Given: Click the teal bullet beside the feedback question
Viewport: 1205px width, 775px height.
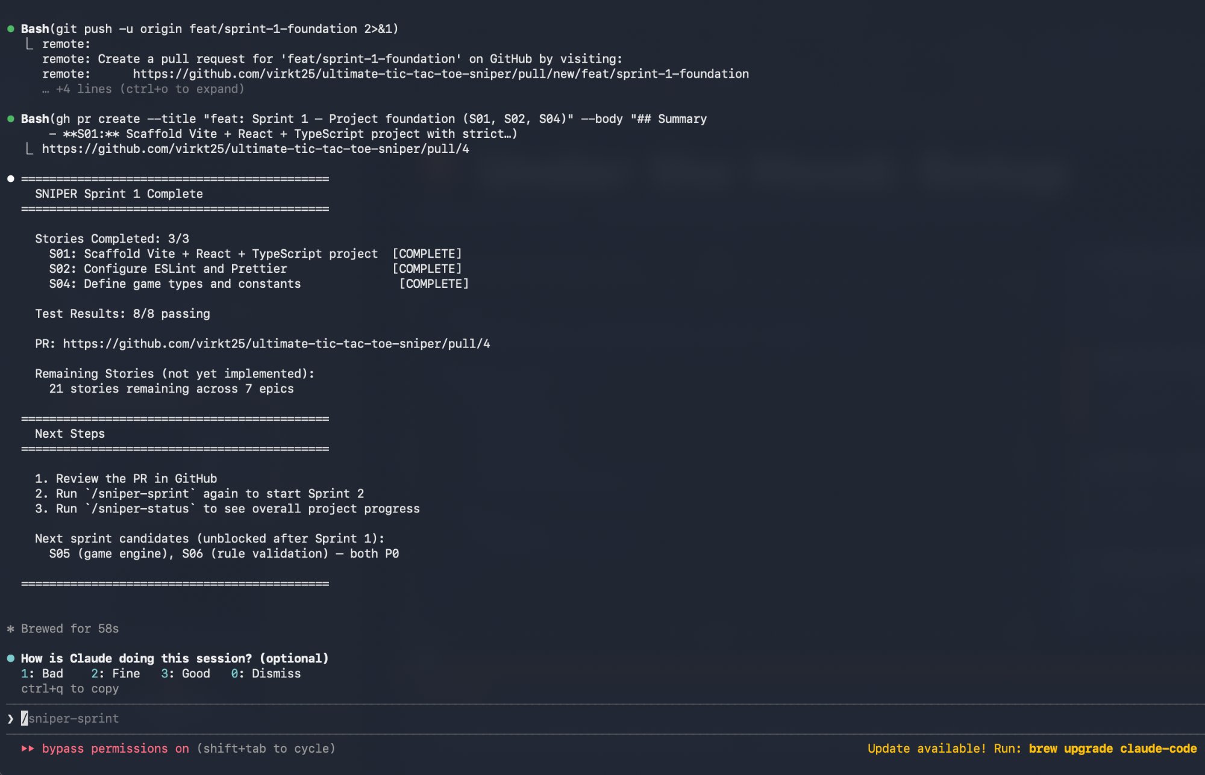Looking at the screenshot, I should (11, 658).
